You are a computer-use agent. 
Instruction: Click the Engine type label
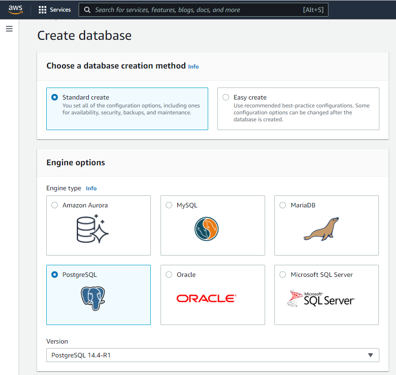click(64, 188)
